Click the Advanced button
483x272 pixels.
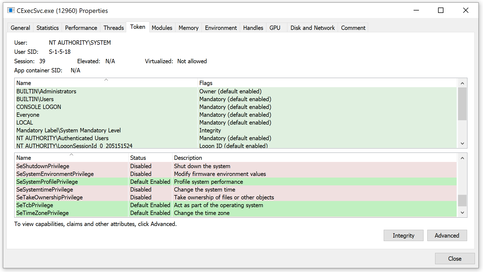tap(447, 235)
